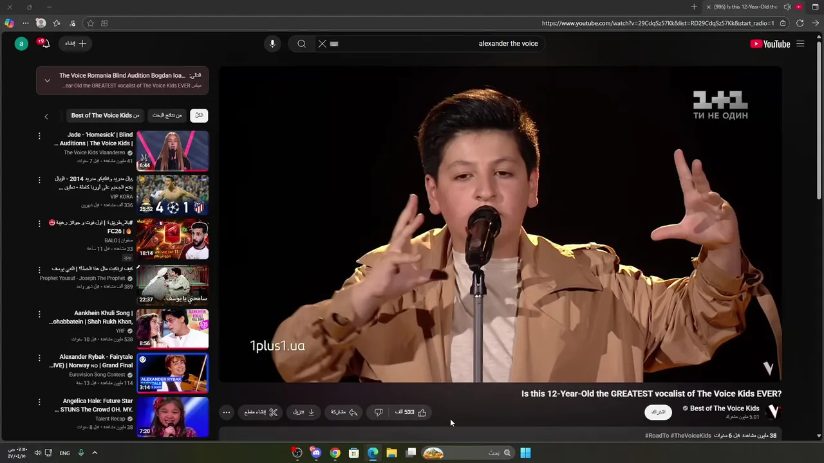Open the Copilot icon in browser toolbar
The image size is (824, 463).
click(x=9, y=23)
